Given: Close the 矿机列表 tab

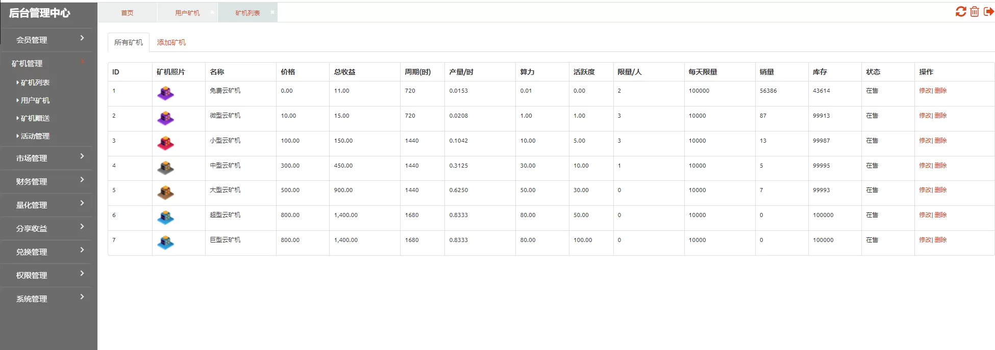Looking at the screenshot, I should coord(272,12).
